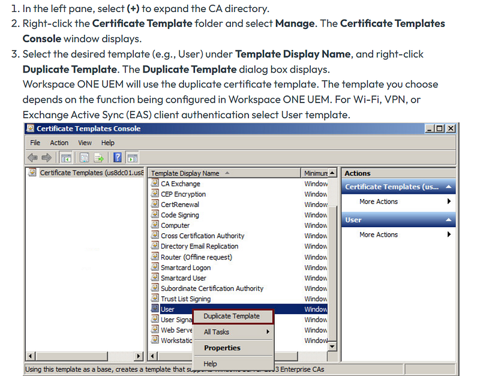Select the Trust List Signing row text
480x376 pixels.
[x=185, y=299]
